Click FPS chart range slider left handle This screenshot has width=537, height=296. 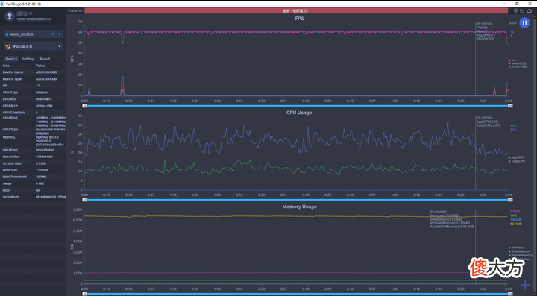point(84,106)
